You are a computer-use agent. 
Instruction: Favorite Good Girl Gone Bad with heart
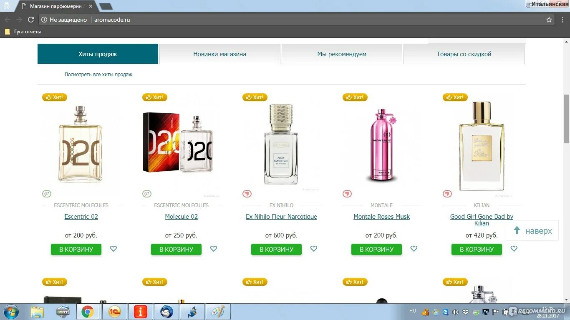tap(514, 249)
